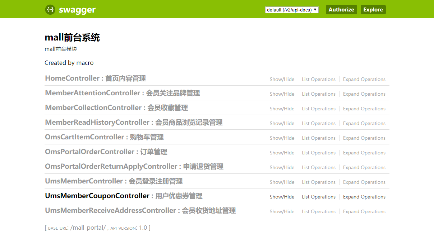List Operations for OmsPortalOrderController
434x239 pixels.
pyautogui.click(x=318, y=153)
